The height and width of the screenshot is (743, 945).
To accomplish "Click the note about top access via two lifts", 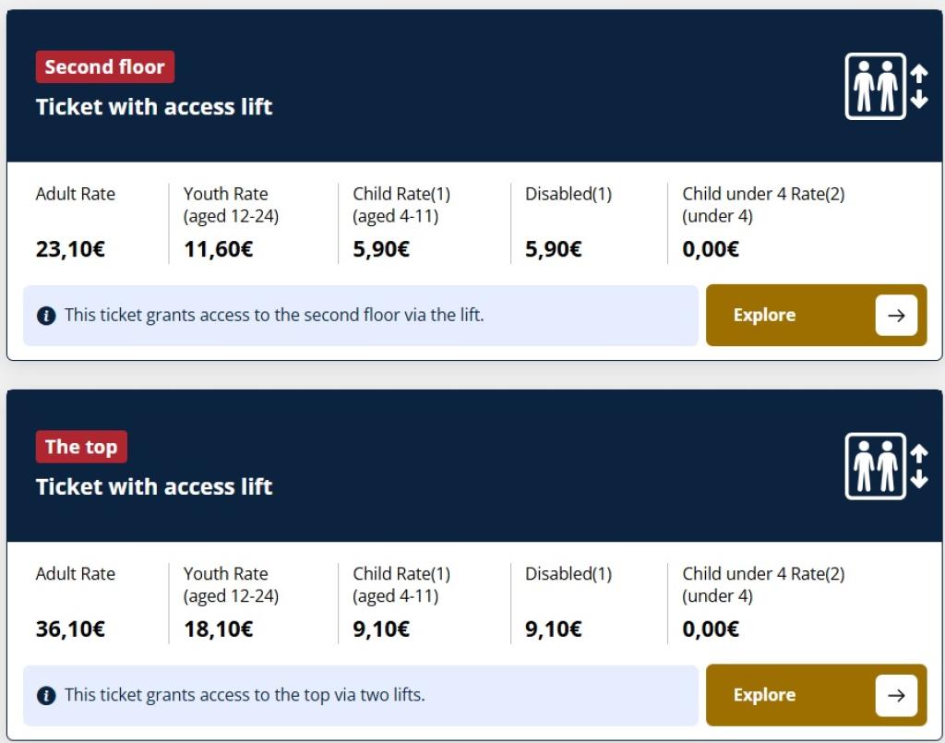I will (245, 695).
